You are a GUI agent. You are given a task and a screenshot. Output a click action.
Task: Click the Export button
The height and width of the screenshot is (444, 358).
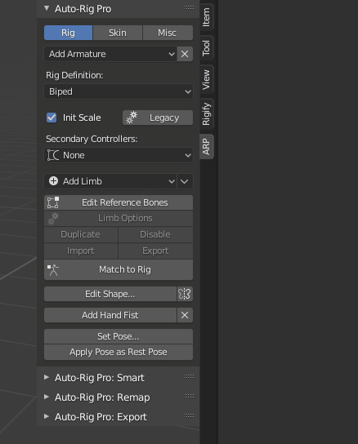pyautogui.click(x=155, y=251)
